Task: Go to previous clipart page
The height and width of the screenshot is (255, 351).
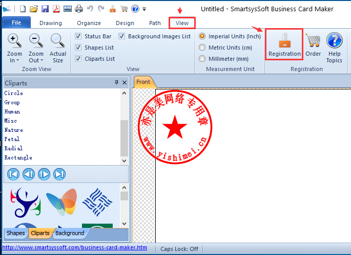Action: (29, 174)
